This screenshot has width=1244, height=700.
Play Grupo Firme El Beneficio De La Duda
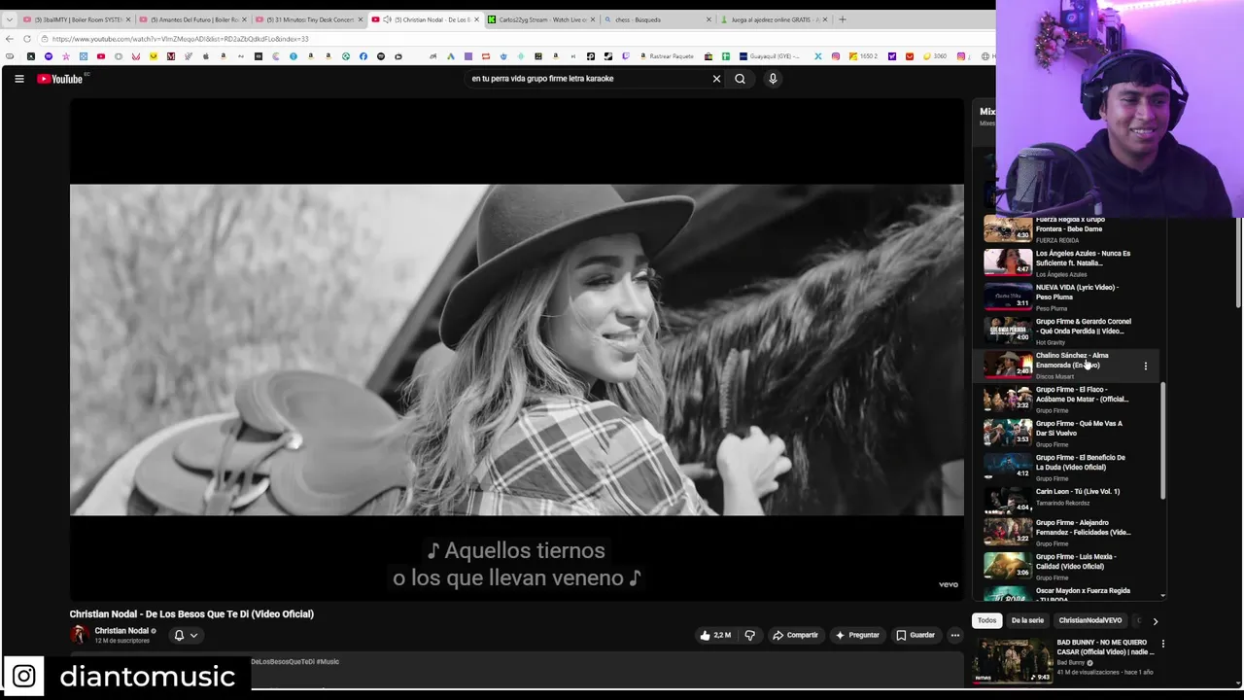[x=1069, y=468]
